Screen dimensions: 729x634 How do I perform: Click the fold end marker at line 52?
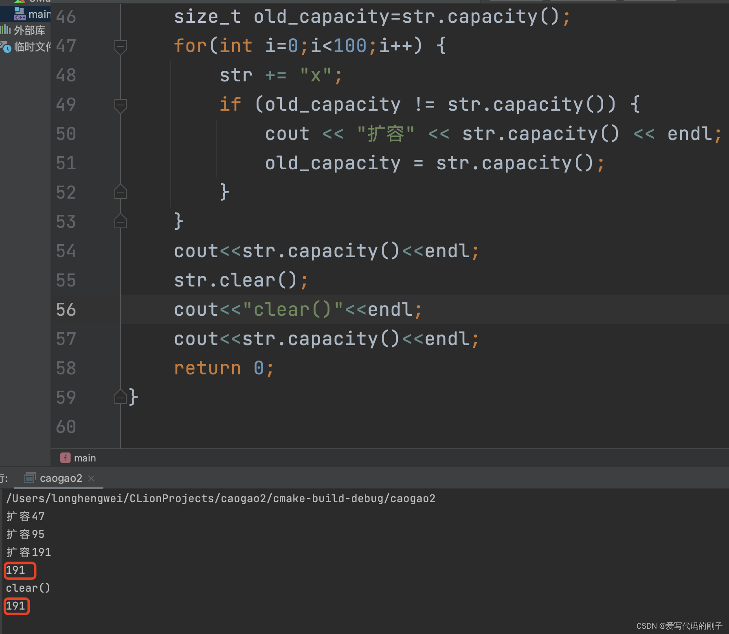coord(121,192)
